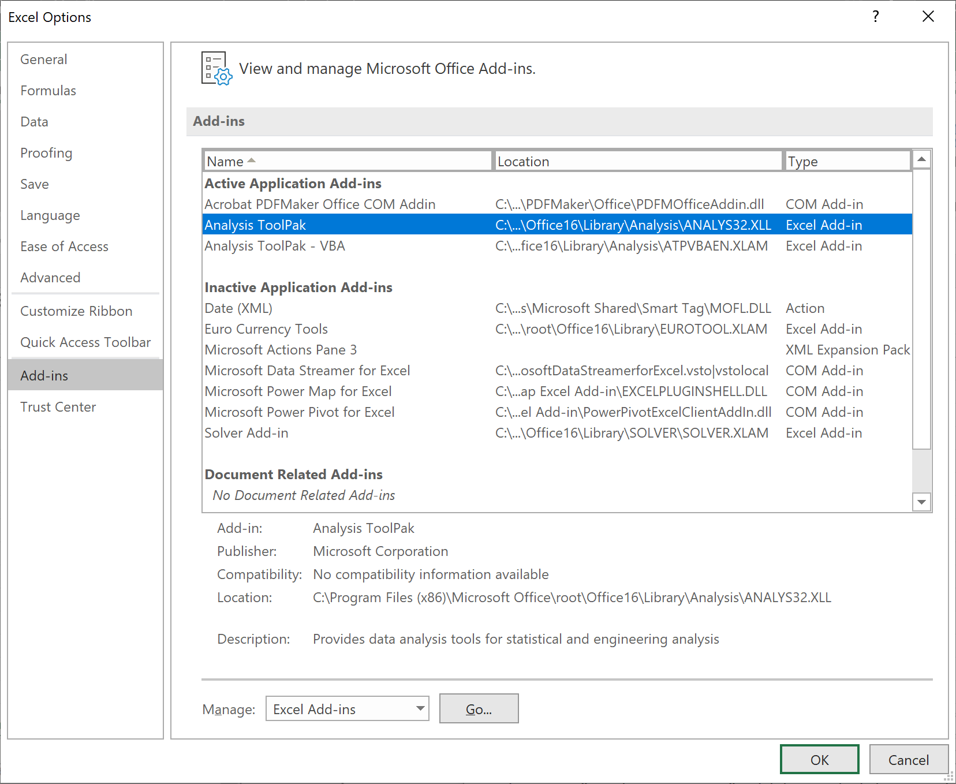Sort add-ins by Location column header
Image resolution: width=956 pixels, height=784 pixels.
(x=638, y=161)
